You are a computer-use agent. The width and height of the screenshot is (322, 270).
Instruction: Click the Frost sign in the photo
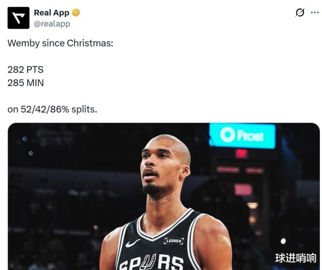click(242, 136)
